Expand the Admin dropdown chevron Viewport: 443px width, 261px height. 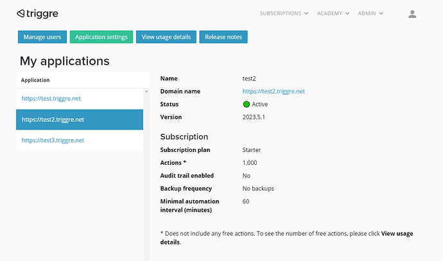tap(381, 13)
